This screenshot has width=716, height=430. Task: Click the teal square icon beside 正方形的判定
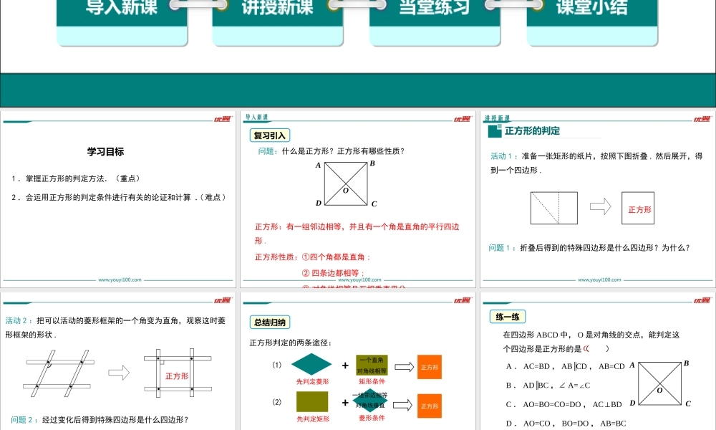tap(493, 131)
